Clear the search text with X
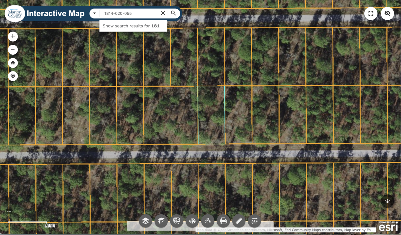Image resolution: width=401 pixels, height=235 pixels. click(163, 13)
